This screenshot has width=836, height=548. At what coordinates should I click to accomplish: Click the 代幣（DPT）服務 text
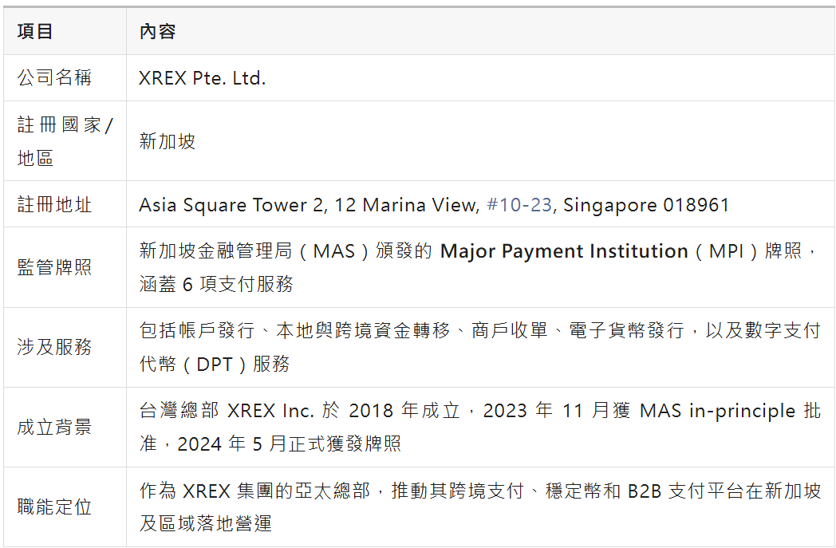pos(215,364)
